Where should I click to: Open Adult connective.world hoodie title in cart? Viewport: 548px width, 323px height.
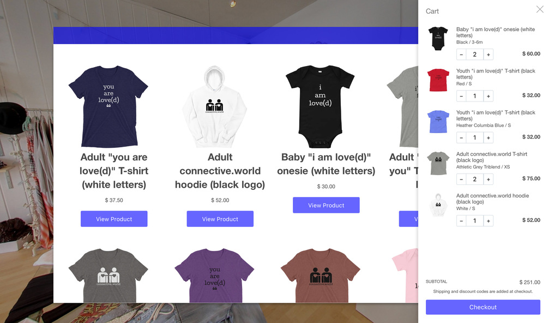(492, 199)
